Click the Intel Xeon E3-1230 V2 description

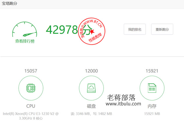[31, 116]
